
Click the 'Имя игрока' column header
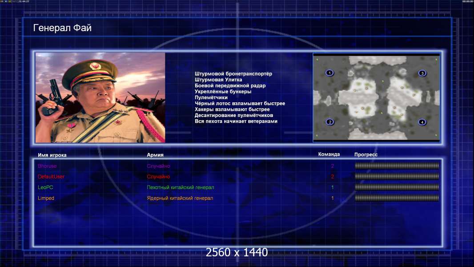(52, 155)
